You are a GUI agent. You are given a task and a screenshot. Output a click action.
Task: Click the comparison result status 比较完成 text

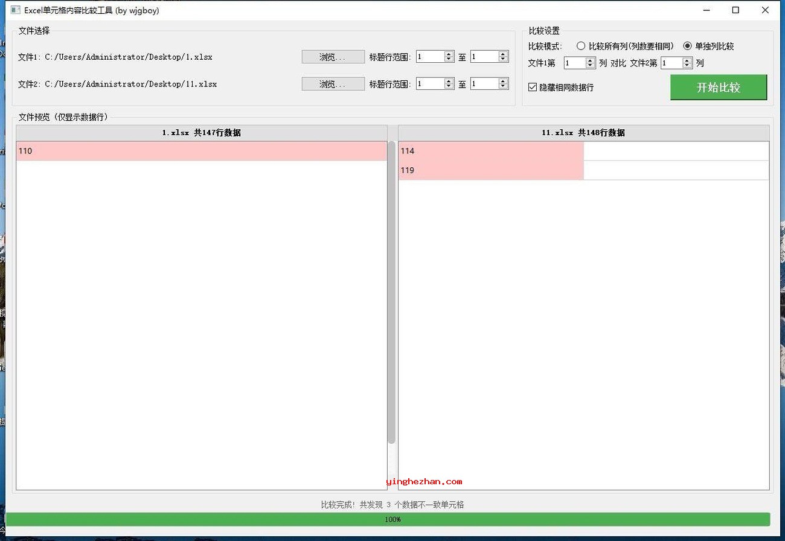(392, 505)
